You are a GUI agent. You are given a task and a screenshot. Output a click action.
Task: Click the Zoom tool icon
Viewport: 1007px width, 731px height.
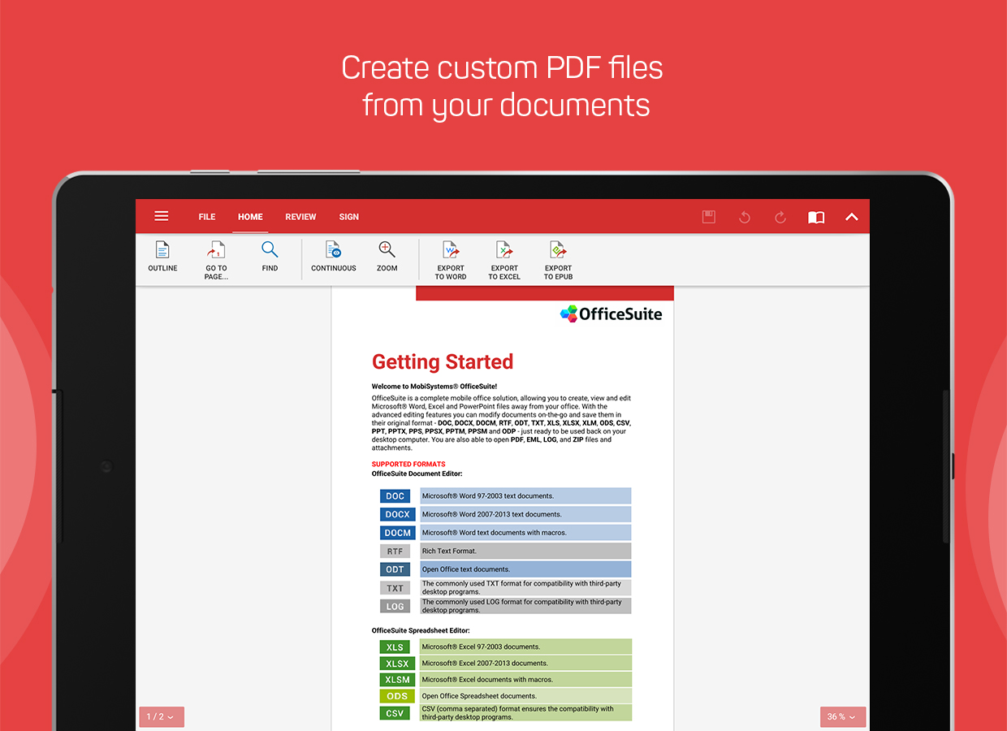tap(387, 250)
